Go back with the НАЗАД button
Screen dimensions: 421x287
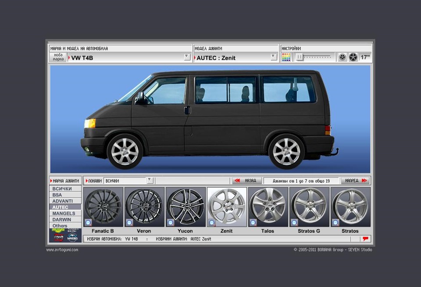tap(246, 181)
